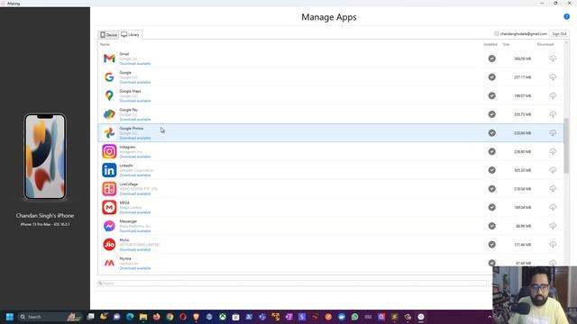Image resolution: width=577 pixels, height=324 pixels.
Task: Click Instagram's installed checkmark icon
Action: 491,151
